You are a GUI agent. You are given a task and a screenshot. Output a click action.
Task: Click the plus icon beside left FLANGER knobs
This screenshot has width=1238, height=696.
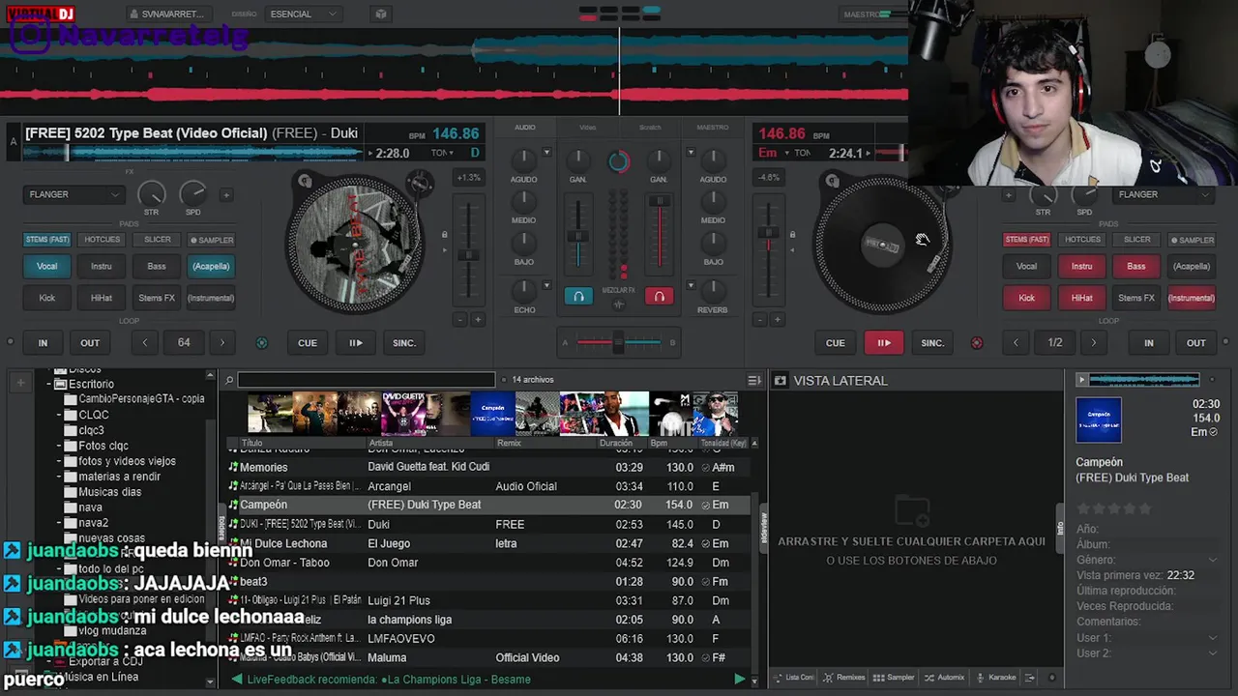226,195
